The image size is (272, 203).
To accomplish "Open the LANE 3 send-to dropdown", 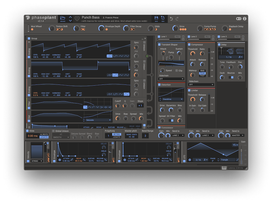I will (208, 135).
